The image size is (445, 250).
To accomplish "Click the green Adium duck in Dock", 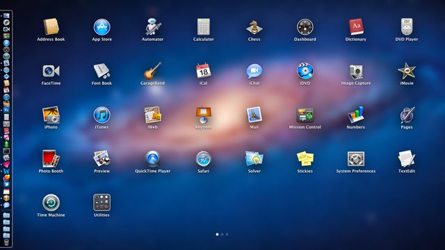I will pyautogui.click(x=6, y=144).
